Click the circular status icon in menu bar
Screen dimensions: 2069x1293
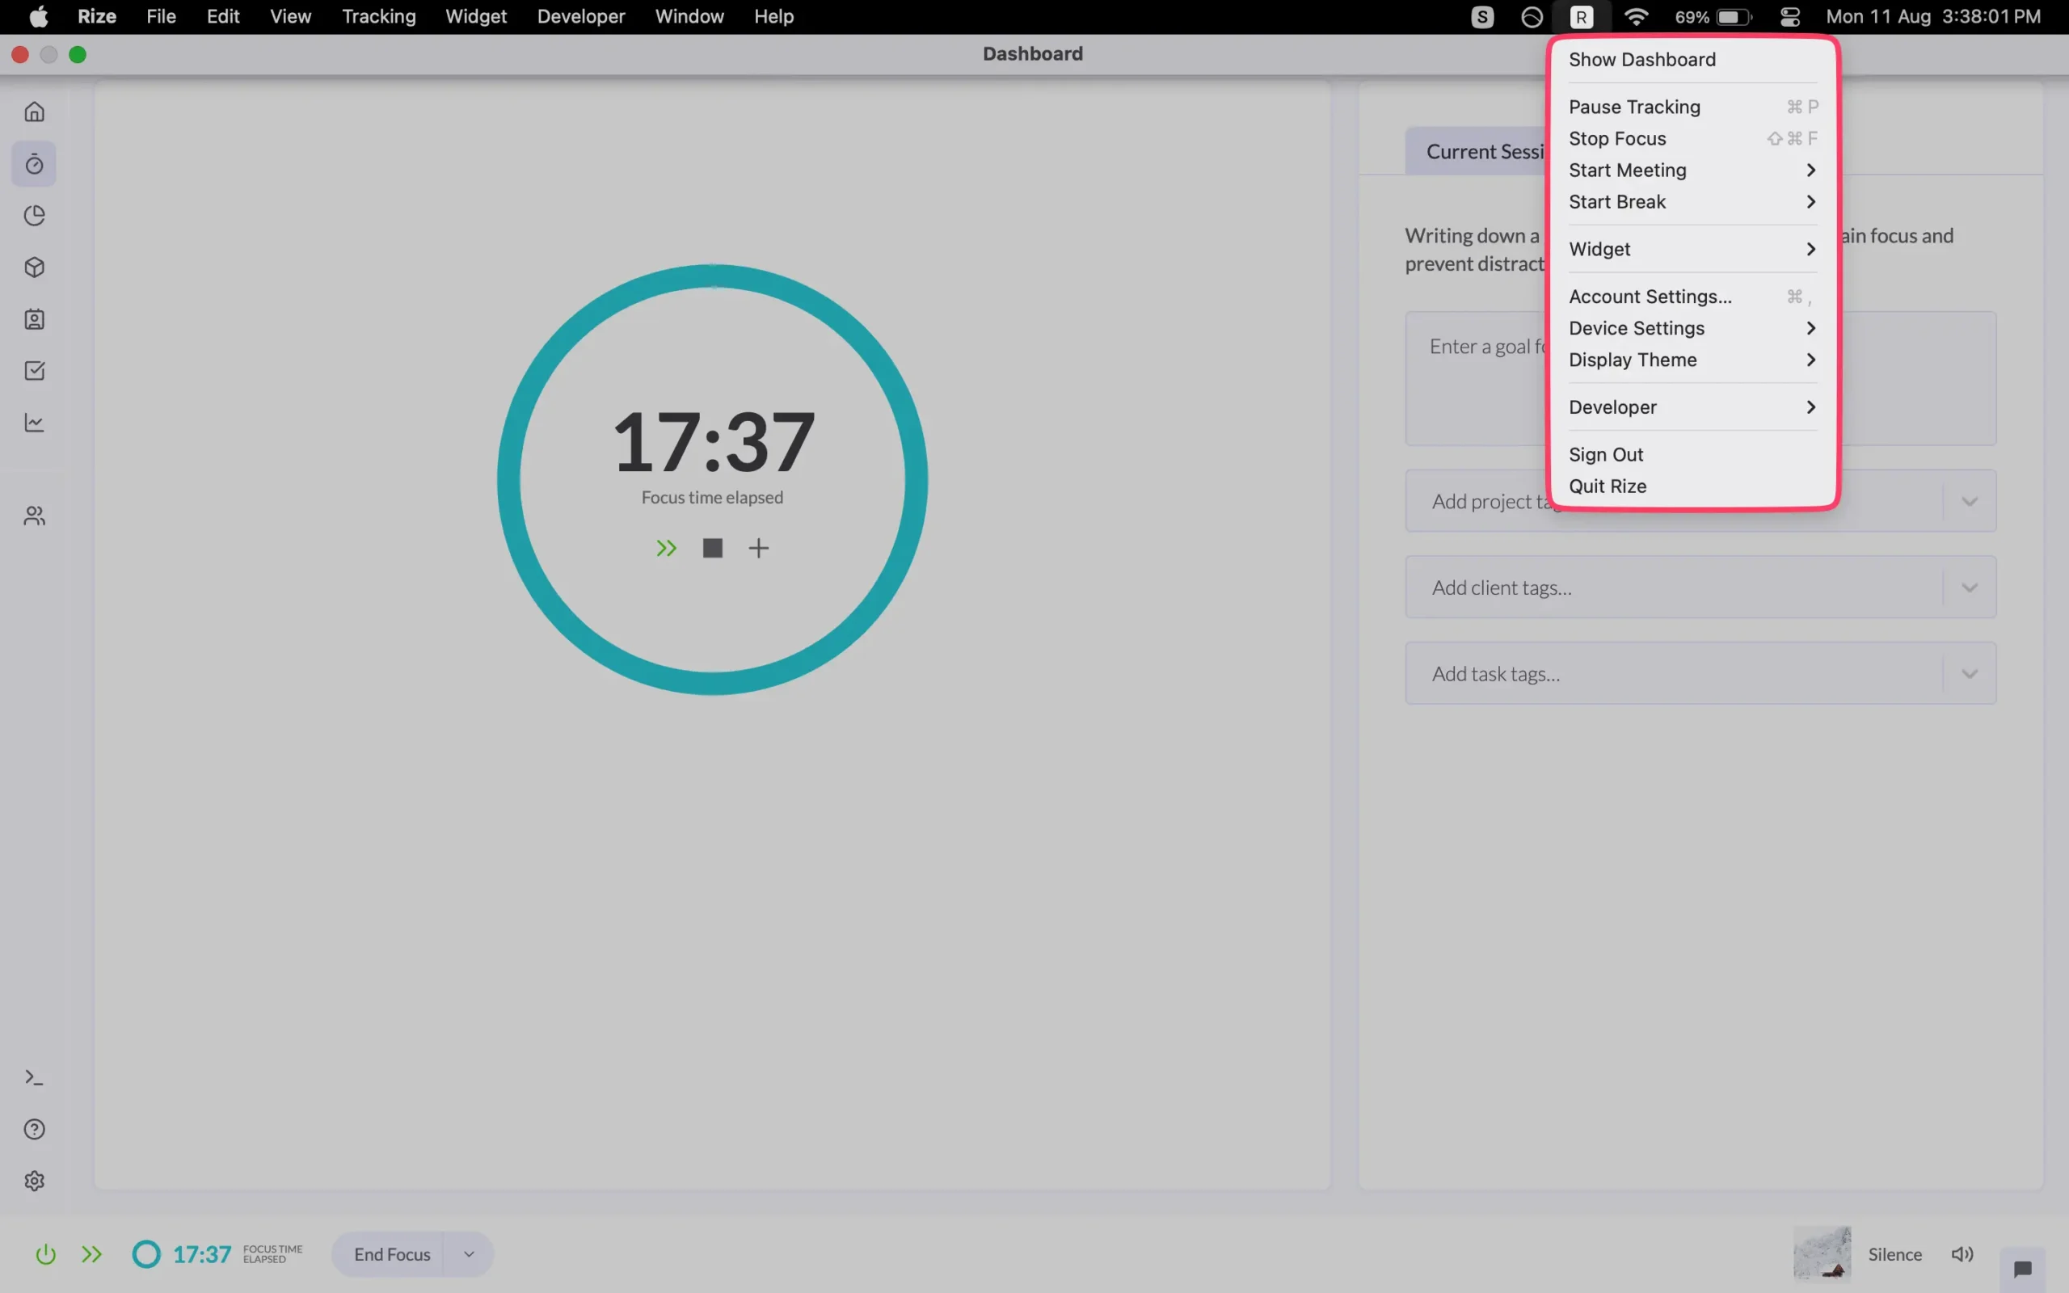tap(1532, 17)
